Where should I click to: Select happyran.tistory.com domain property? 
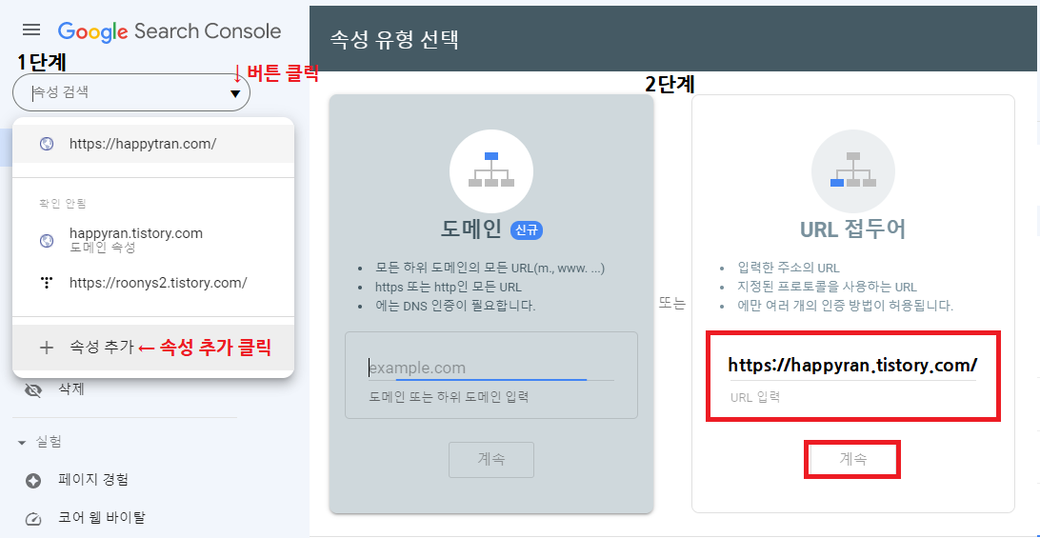153,240
